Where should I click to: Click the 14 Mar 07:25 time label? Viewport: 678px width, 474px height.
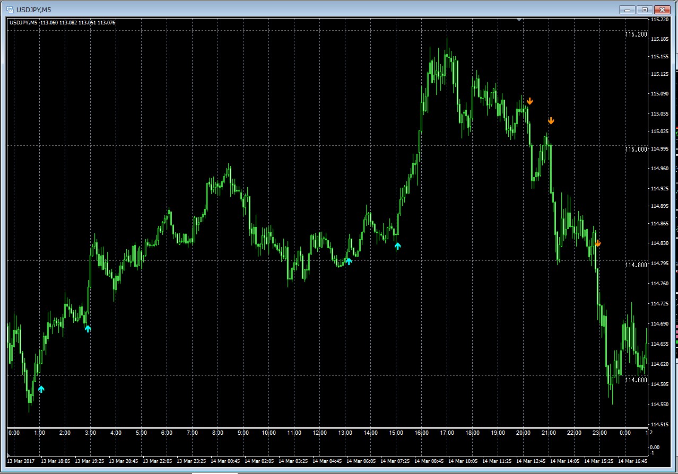coord(396,461)
